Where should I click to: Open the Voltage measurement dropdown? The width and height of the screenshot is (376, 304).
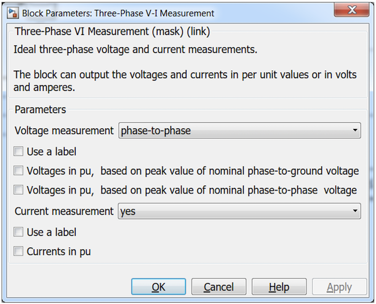239,130
